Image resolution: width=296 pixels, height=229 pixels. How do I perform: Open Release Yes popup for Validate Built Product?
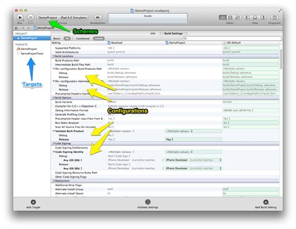(x=194, y=139)
